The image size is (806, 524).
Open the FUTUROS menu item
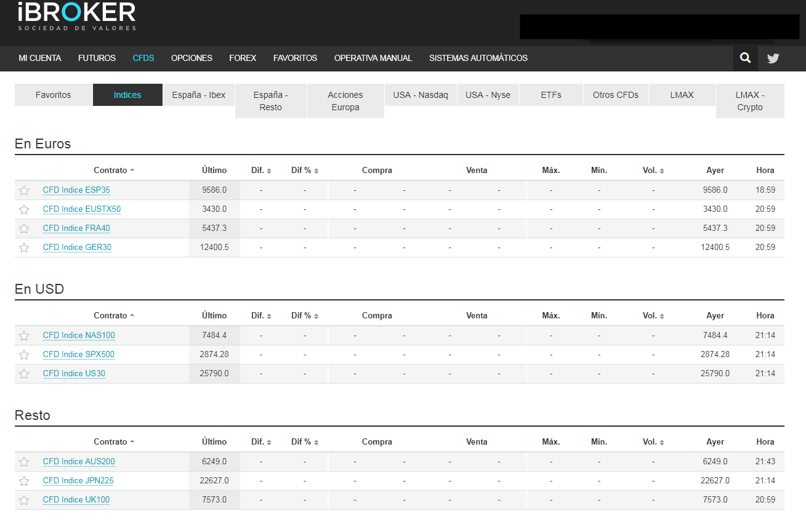click(x=97, y=58)
